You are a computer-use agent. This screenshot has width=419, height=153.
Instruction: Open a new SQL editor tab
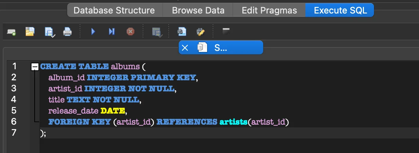pos(11,32)
